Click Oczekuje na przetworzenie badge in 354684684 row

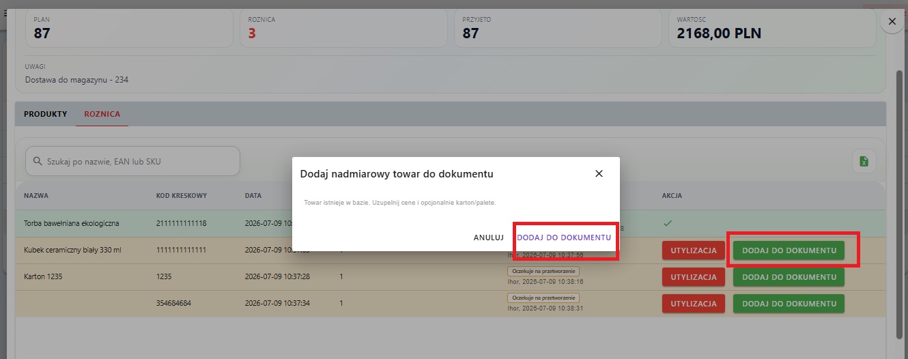(x=543, y=298)
